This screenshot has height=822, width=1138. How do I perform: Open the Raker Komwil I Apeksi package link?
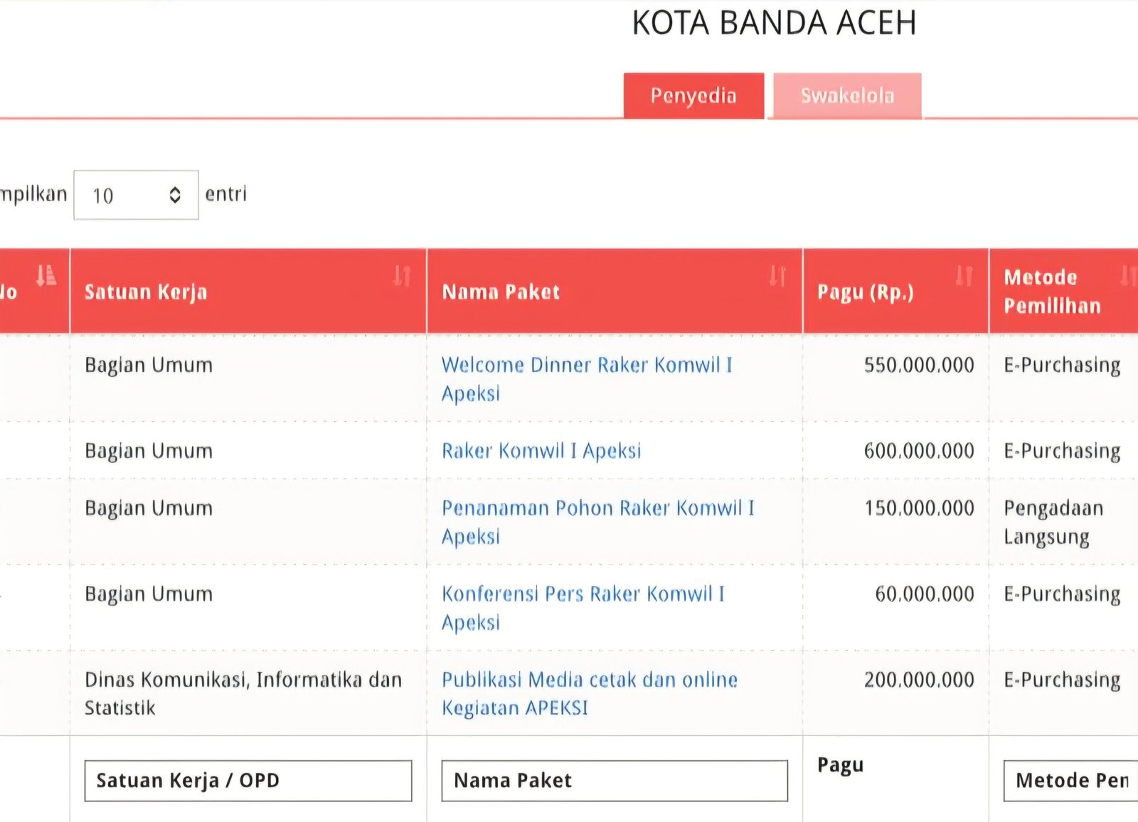pyautogui.click(x=541, y=451)
